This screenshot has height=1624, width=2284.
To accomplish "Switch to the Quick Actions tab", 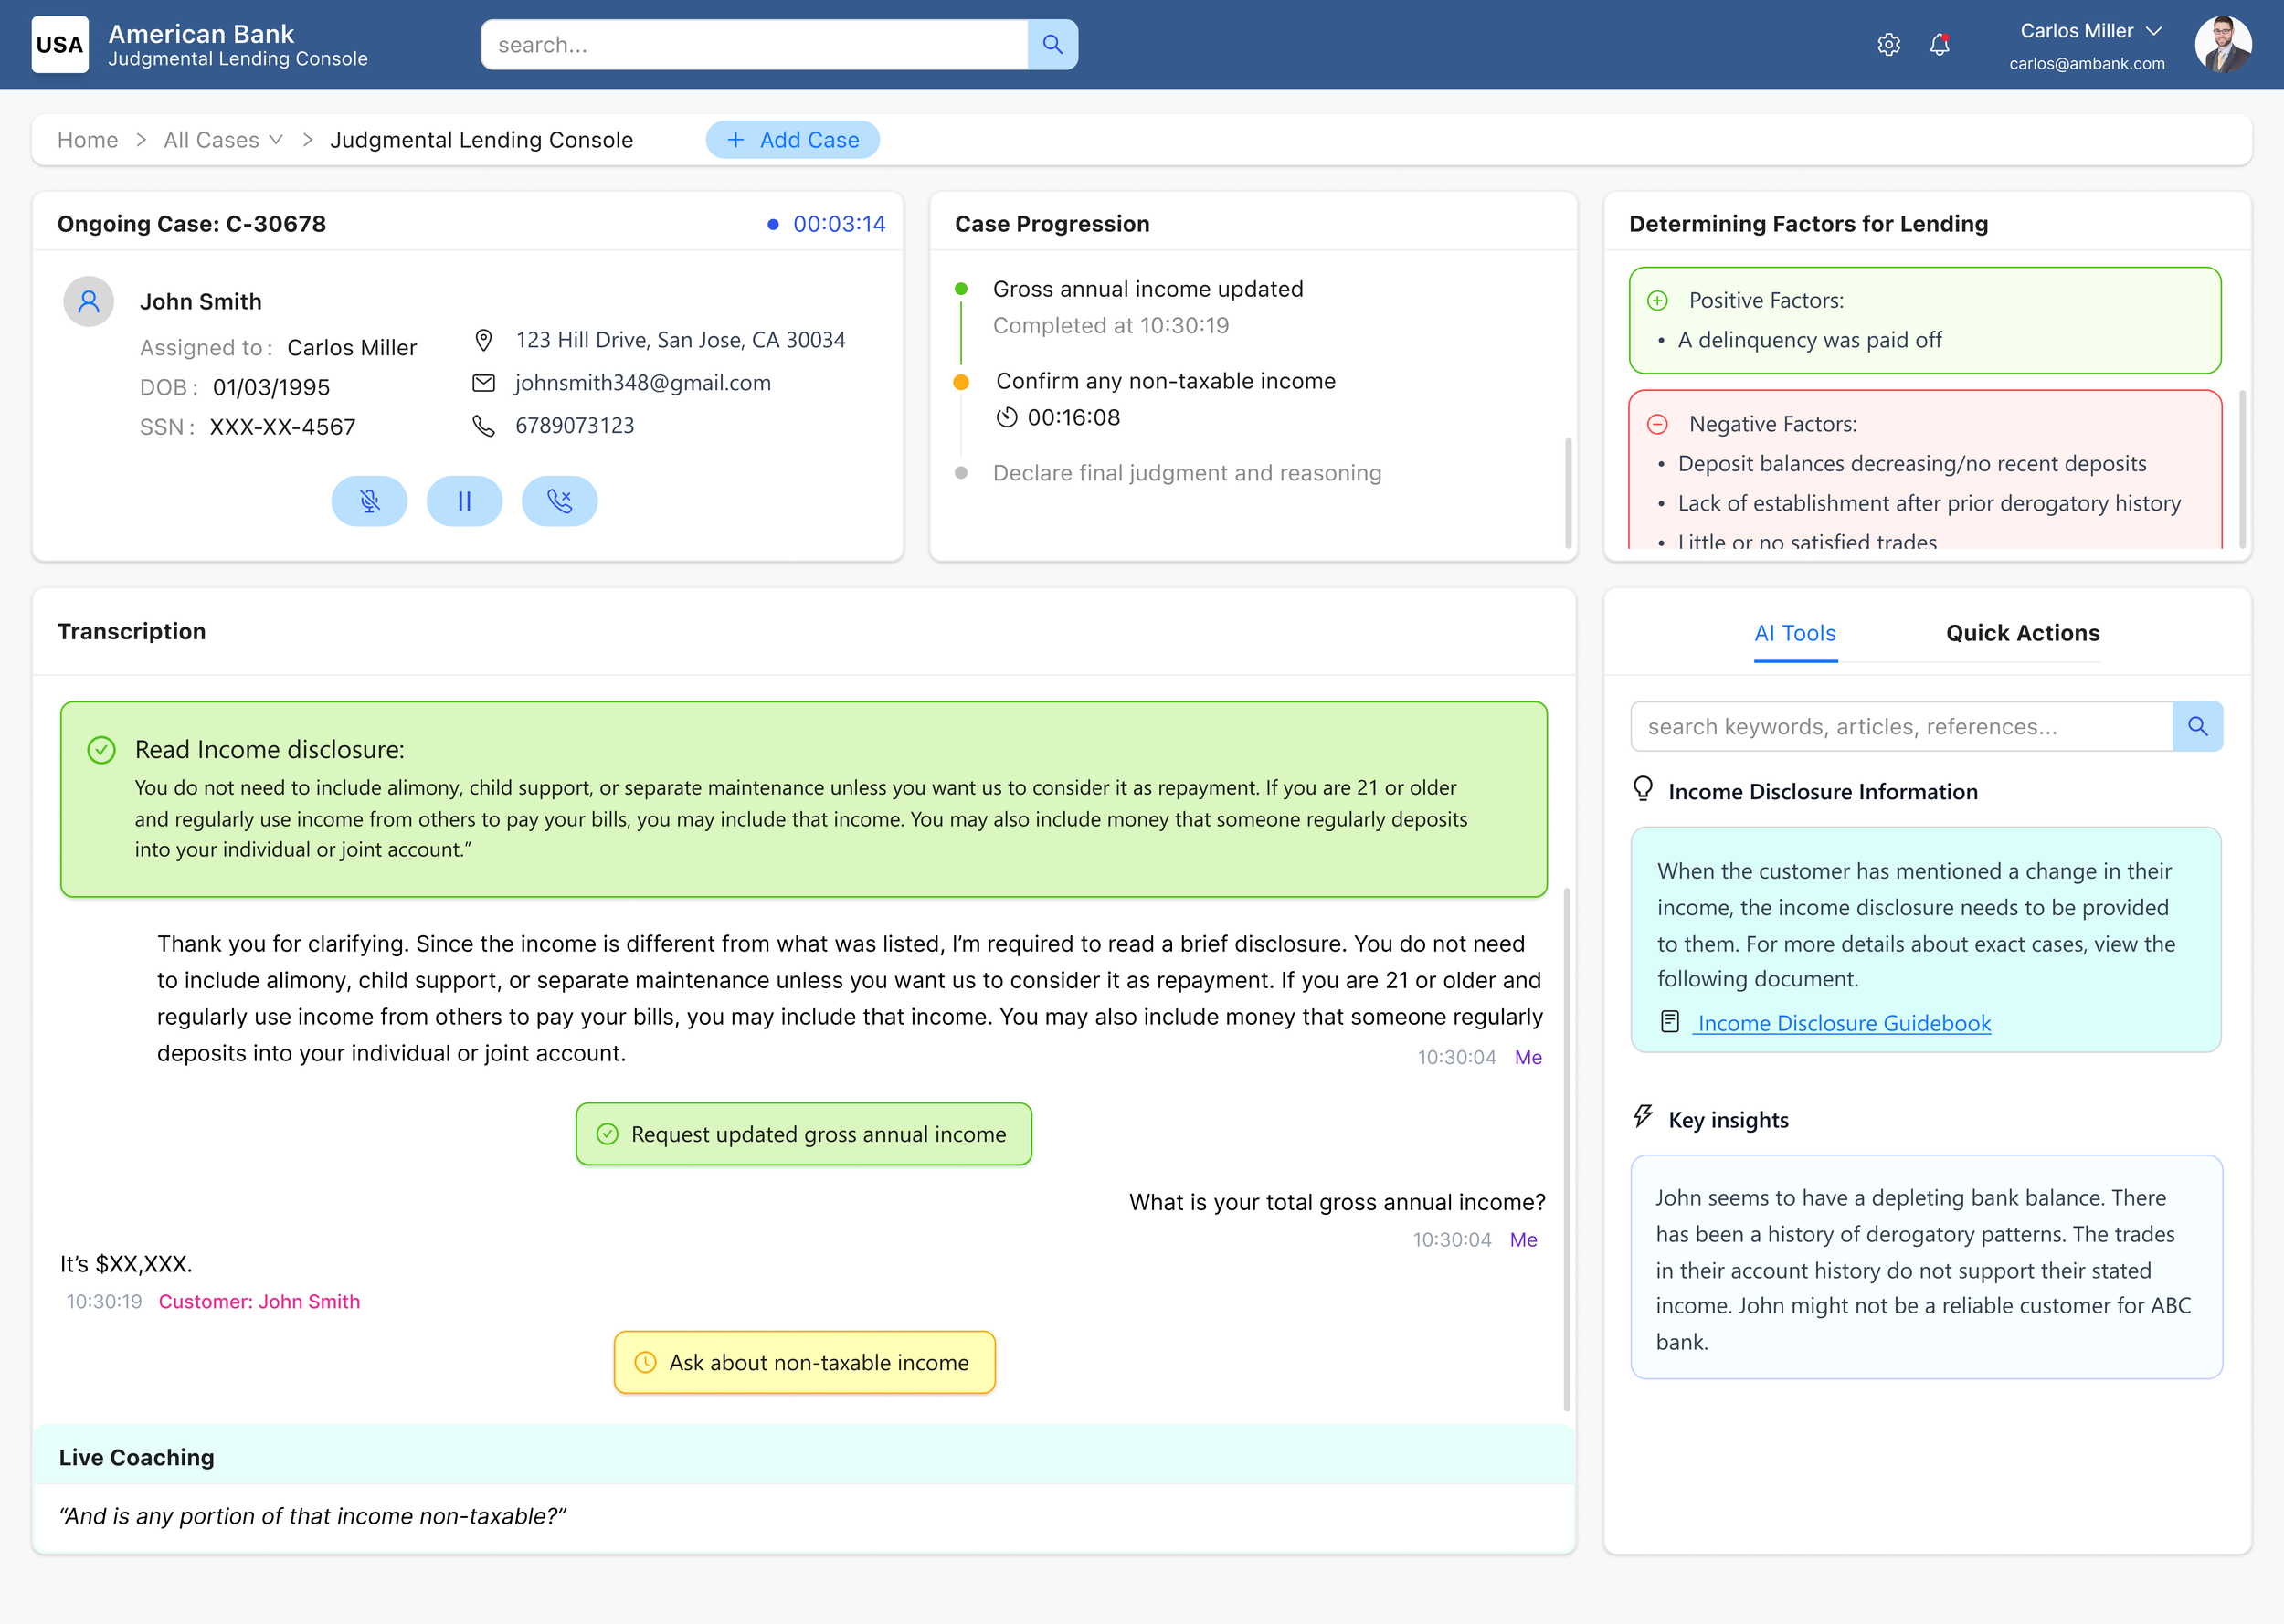I will (2022, 633).
